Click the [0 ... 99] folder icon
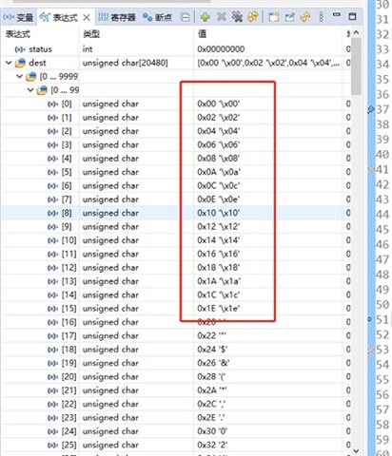Screen dimensions: 392x456 point(42,90)
